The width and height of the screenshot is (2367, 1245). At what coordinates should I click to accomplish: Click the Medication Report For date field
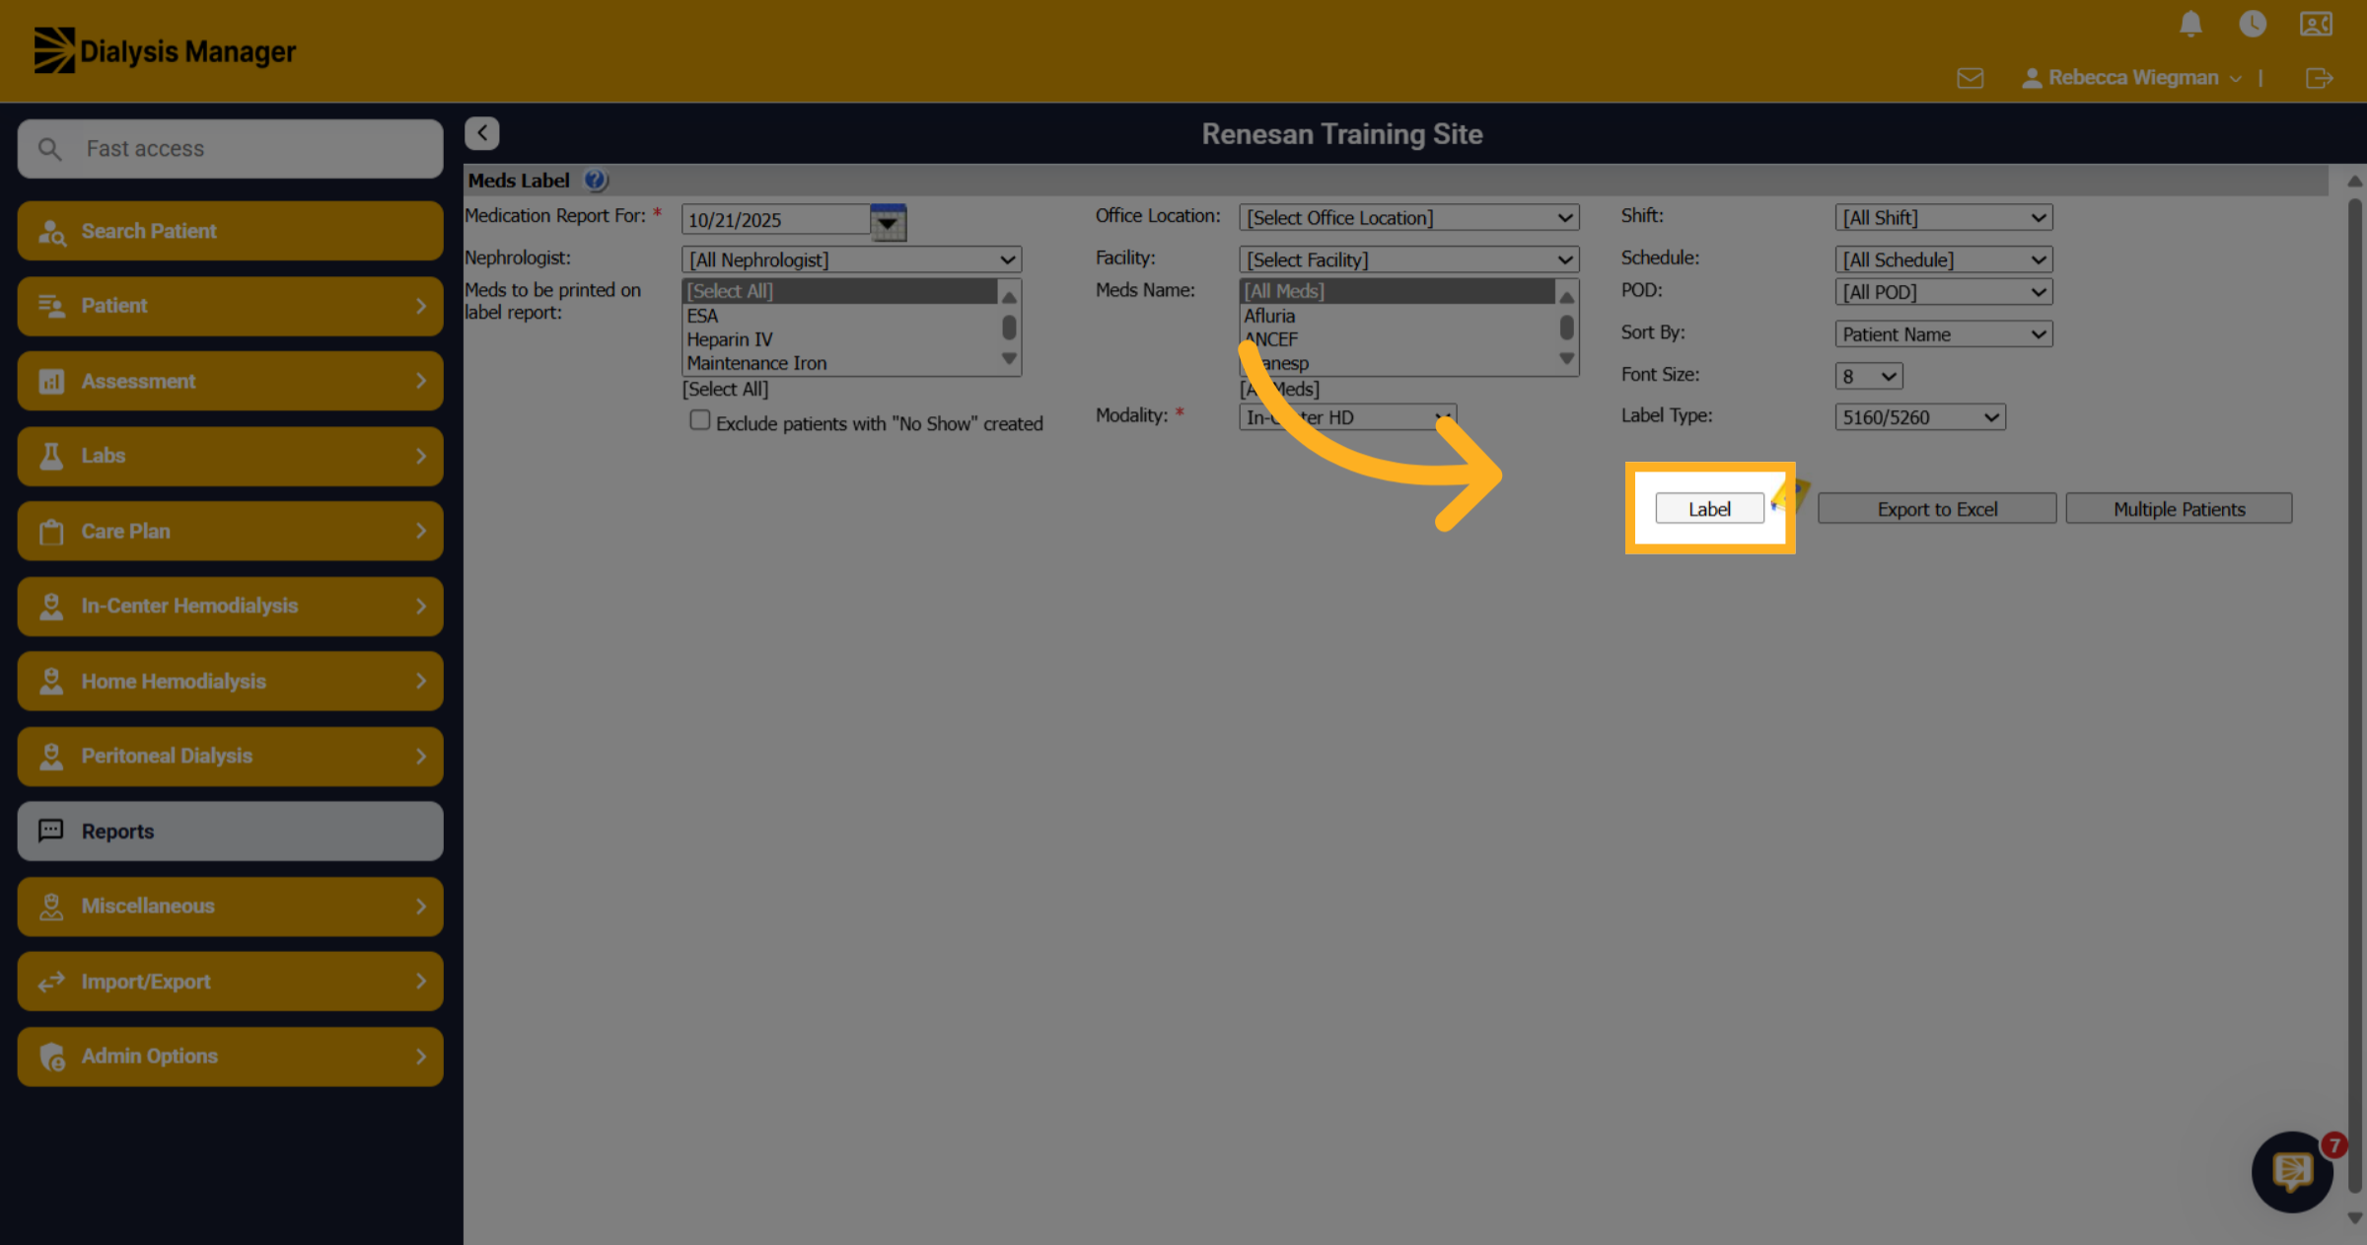click(775, 220)
